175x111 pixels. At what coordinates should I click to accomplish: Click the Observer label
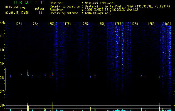tap(56, 3)
